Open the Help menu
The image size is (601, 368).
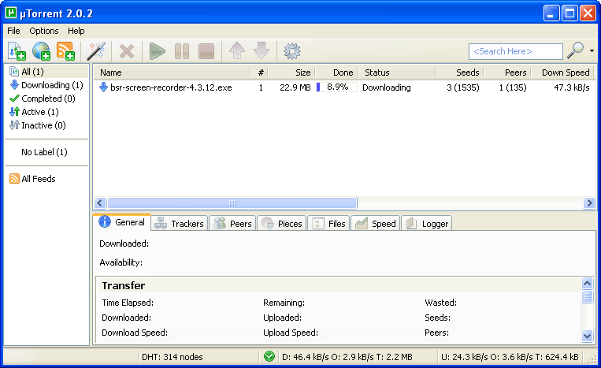[x=76, y=31]
